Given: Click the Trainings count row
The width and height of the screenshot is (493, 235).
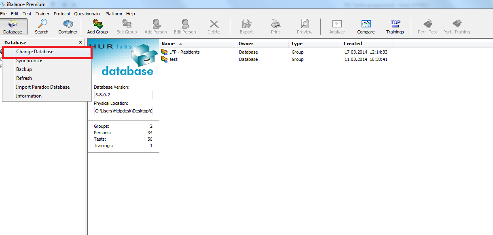Looking at the screenshot, I should click(123, 146).
